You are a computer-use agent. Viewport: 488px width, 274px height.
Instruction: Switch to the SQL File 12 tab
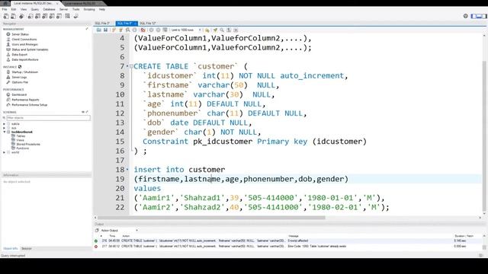click(x=147, y=24)
